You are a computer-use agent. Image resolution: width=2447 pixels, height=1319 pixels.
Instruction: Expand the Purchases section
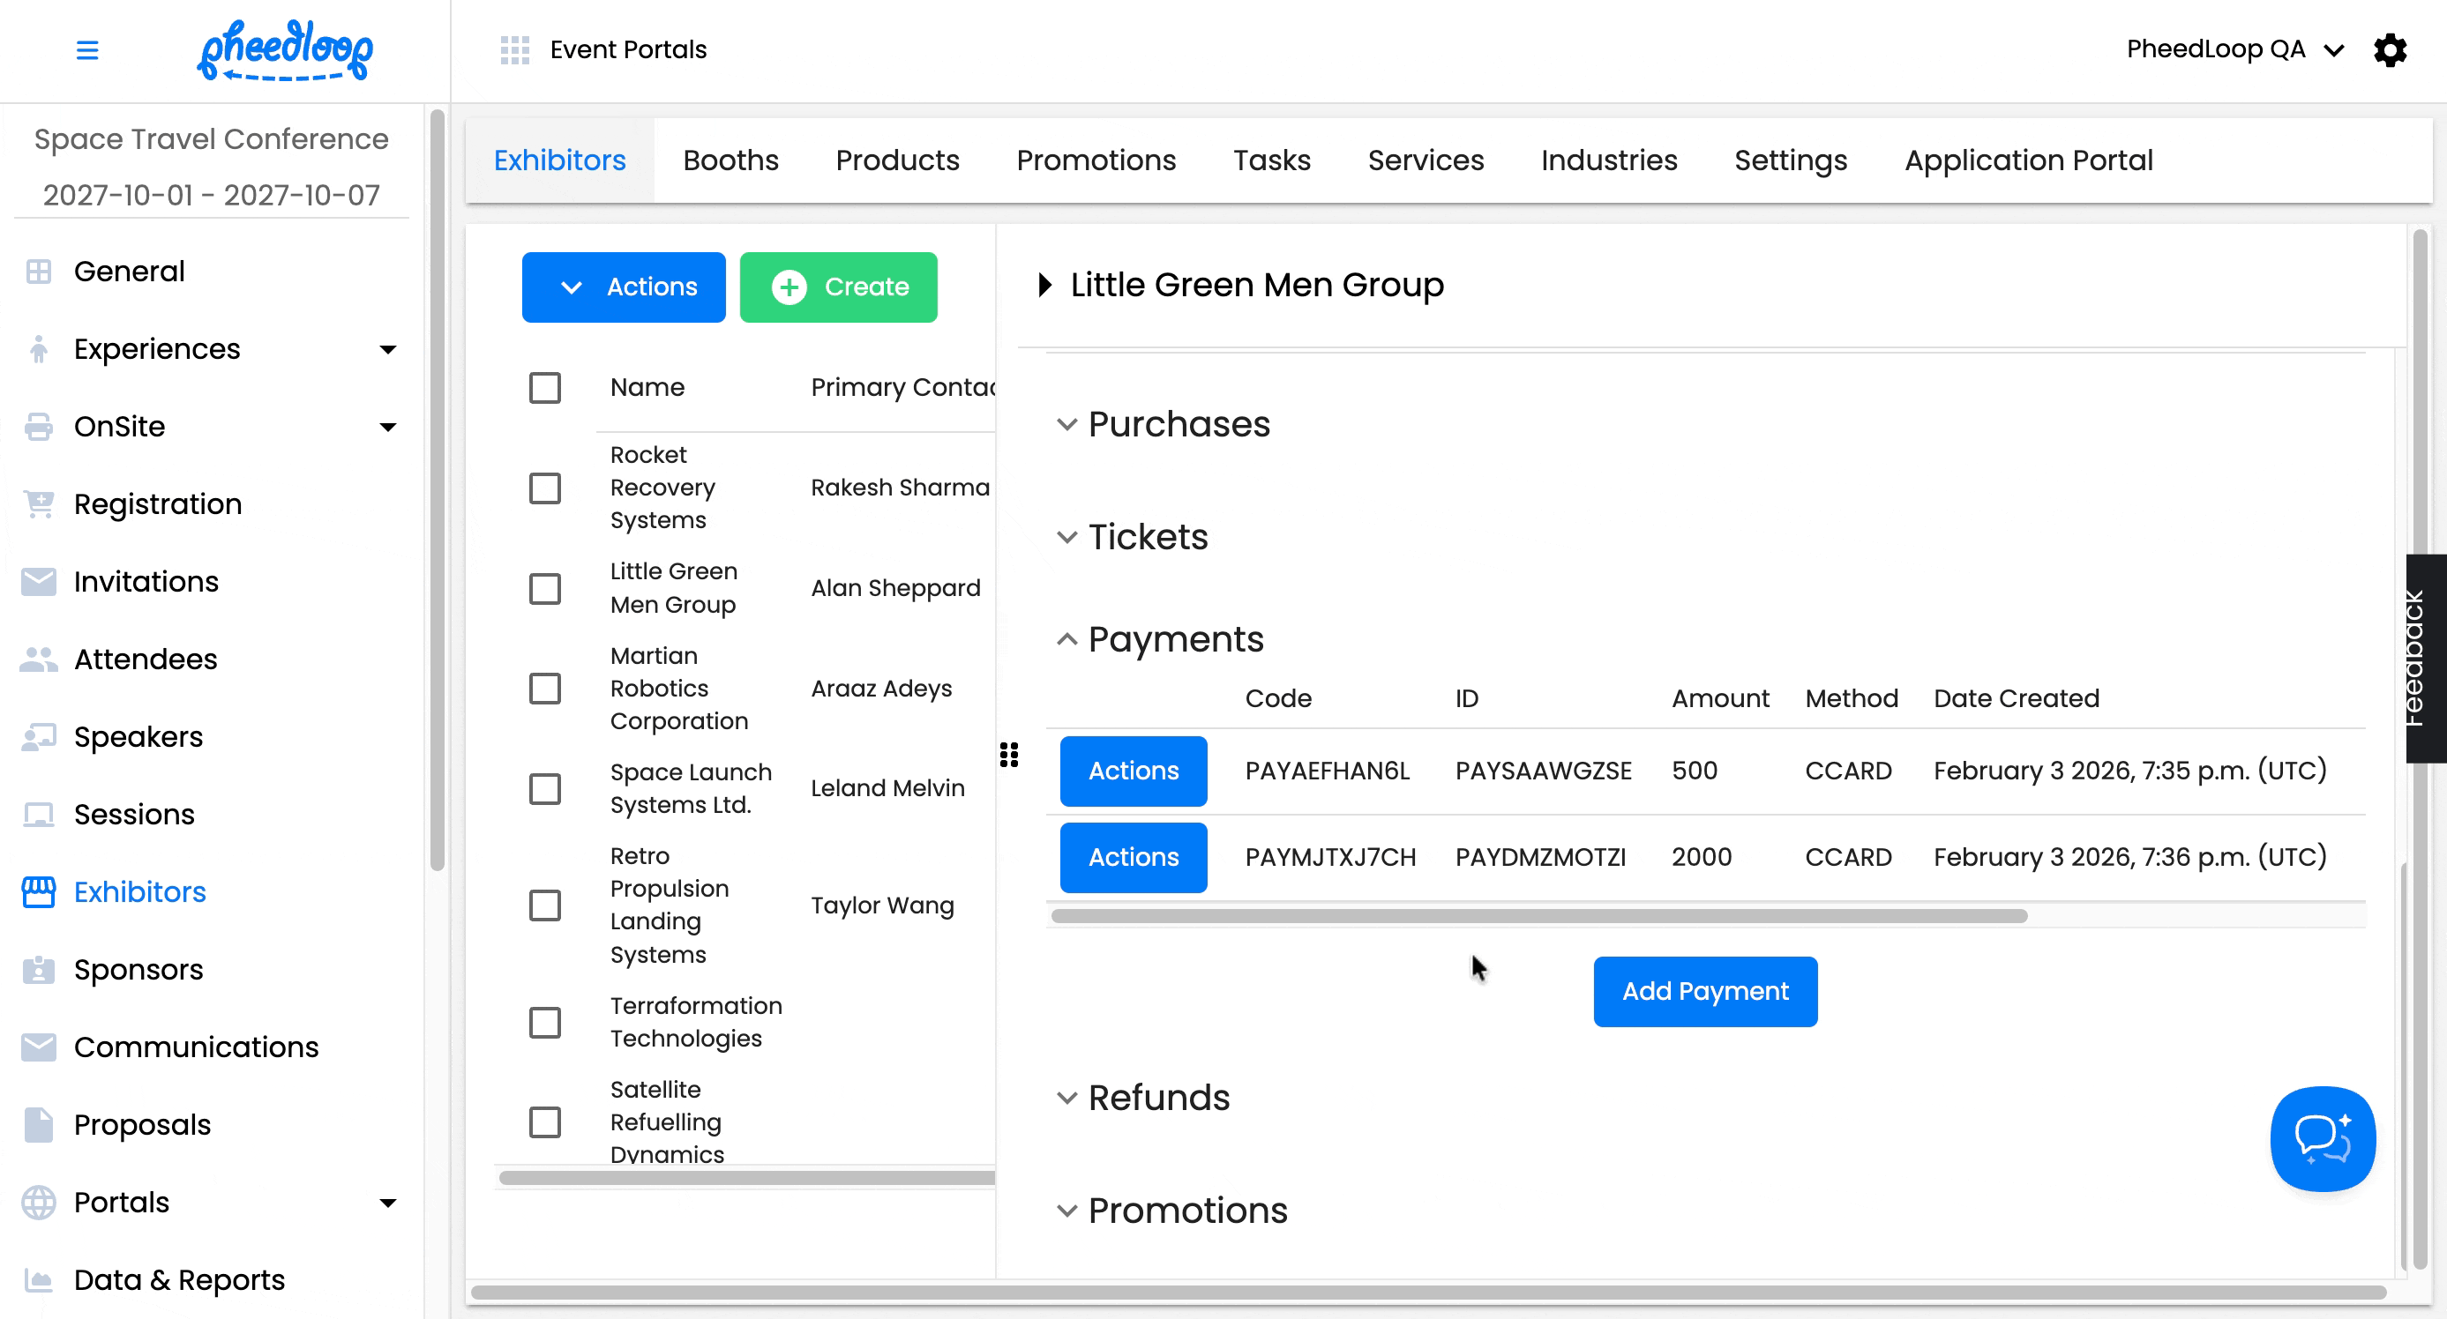[1178, 424]
